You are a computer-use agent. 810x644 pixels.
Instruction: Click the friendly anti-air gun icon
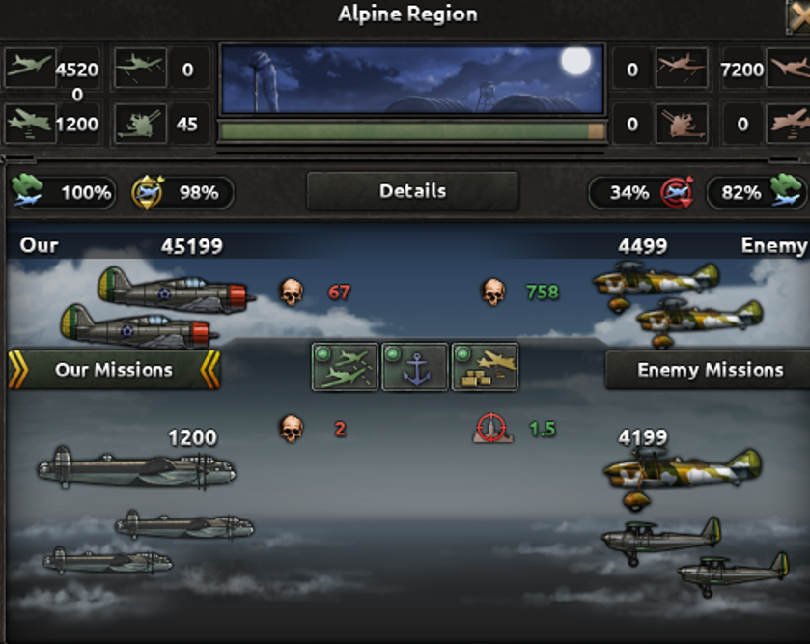tap(141, 124)
